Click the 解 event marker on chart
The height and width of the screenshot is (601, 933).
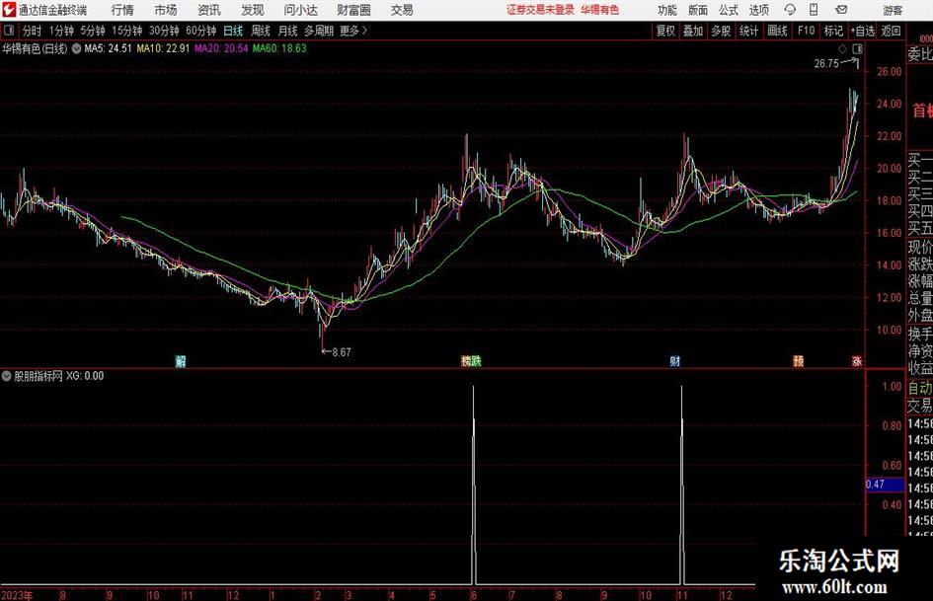[181, 361]
